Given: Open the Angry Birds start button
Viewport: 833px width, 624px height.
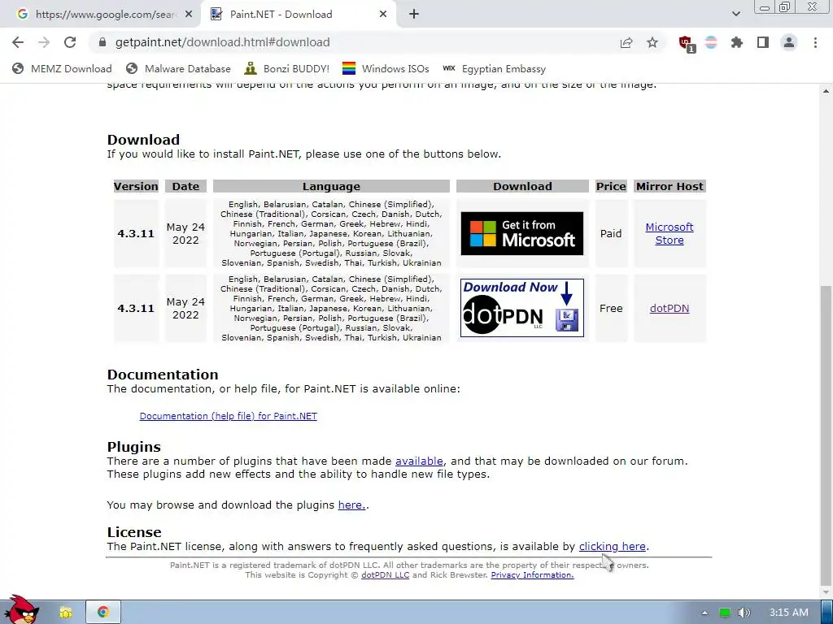Looking at the screenshot, I should pos(21,610).
